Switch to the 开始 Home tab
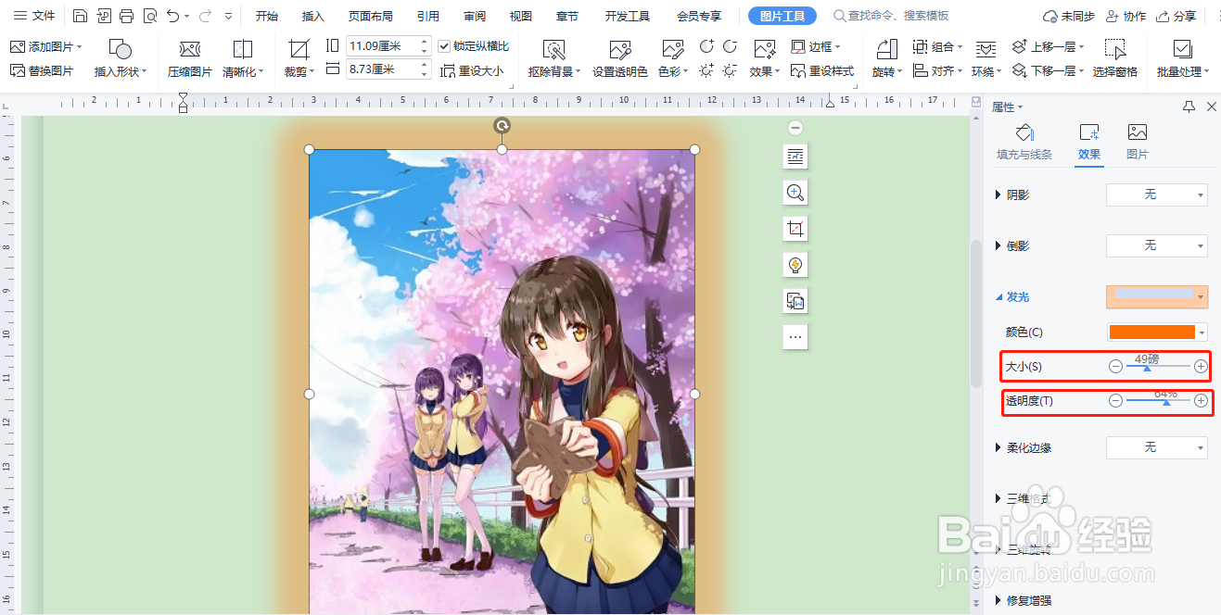This screenshot has height=615, width=1221. [x=267, y=16]
